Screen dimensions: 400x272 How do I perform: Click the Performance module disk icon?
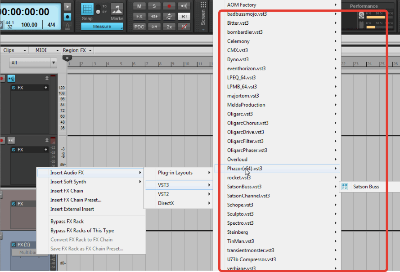[361, 15]
